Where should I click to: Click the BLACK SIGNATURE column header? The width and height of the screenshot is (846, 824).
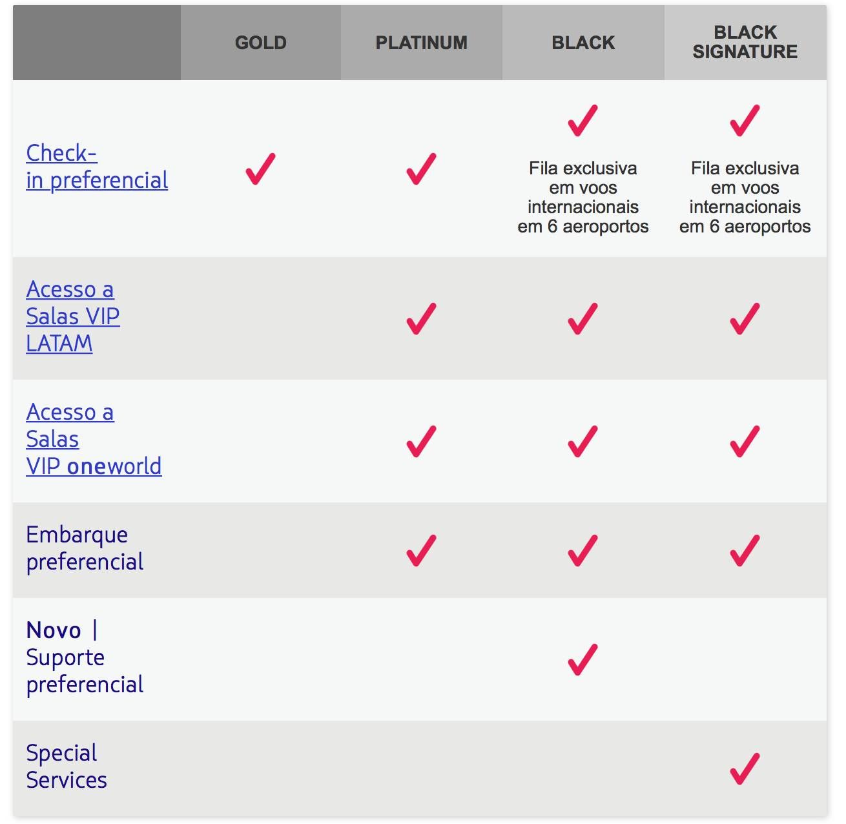tap(745, 43)
